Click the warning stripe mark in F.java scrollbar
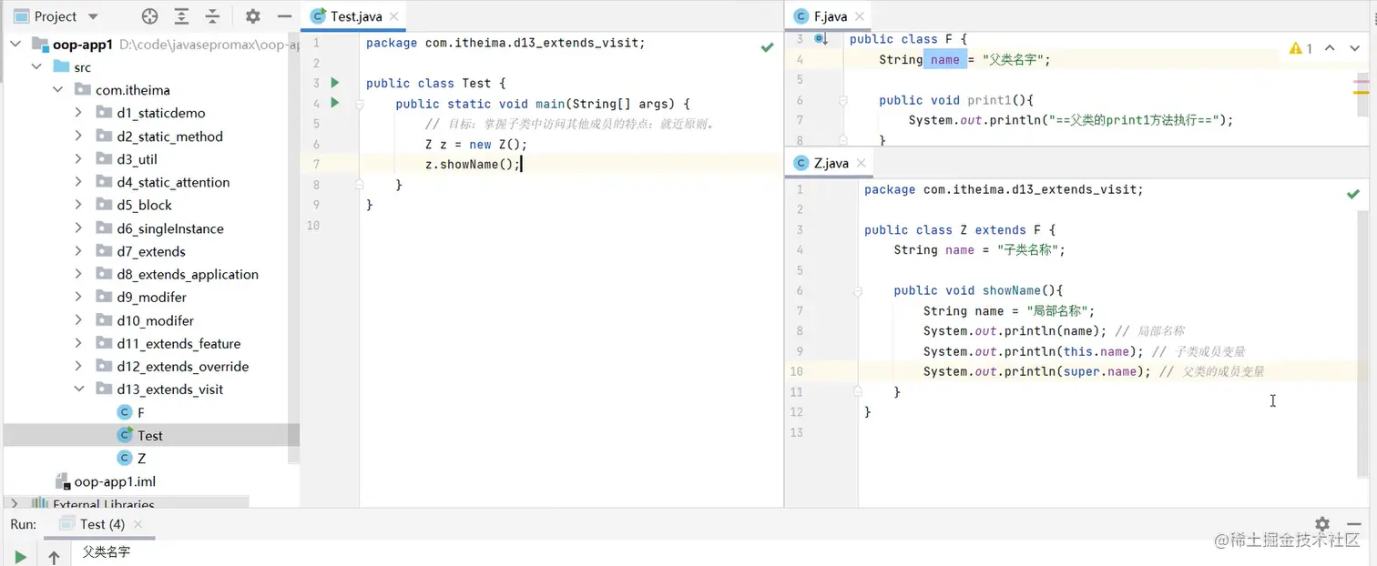This screenshot has width=1377, height=566. click(1361, 93)
